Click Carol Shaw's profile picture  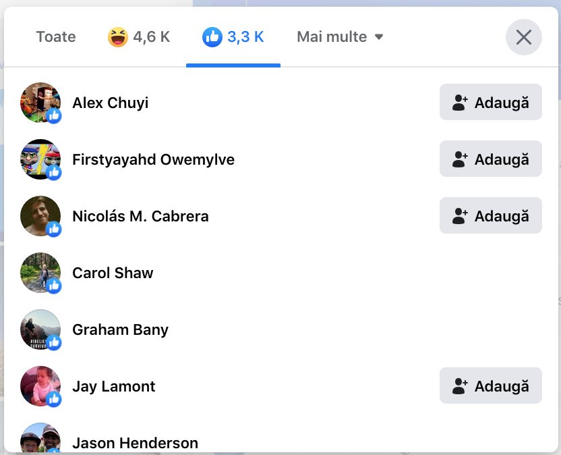pyautogui.click(x=40, y=273)
